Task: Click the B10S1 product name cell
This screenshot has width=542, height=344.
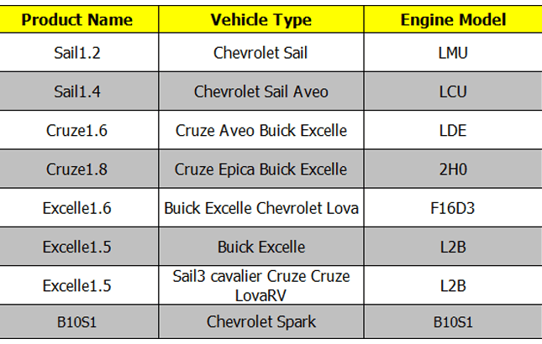Action: pos(79,321)
